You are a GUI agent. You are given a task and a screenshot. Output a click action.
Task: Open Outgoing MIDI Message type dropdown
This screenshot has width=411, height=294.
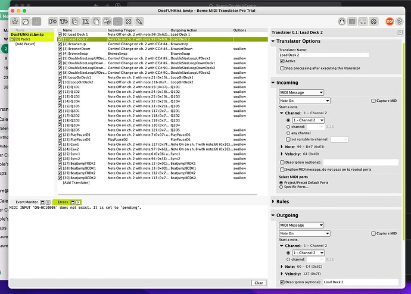[x=301, y=225]
